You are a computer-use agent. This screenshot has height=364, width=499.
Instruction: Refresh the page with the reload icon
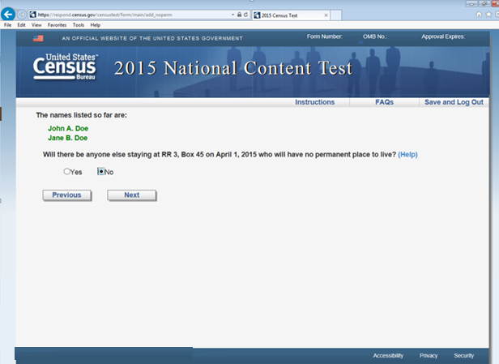coord(245,15)
